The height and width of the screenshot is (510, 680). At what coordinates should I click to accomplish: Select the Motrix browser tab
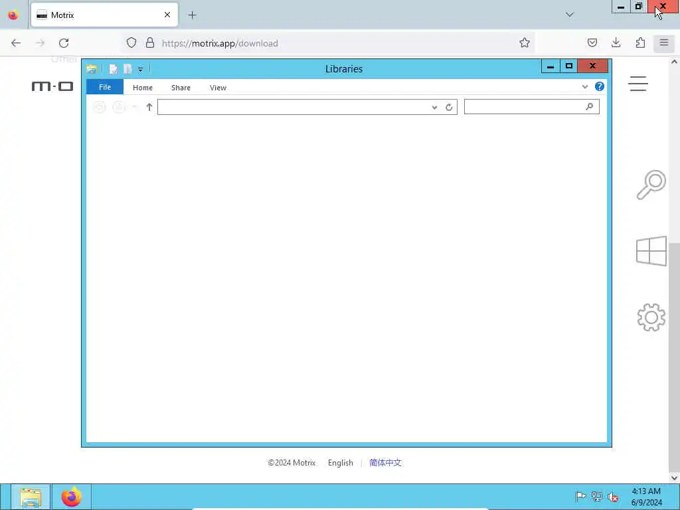(104, 15)
